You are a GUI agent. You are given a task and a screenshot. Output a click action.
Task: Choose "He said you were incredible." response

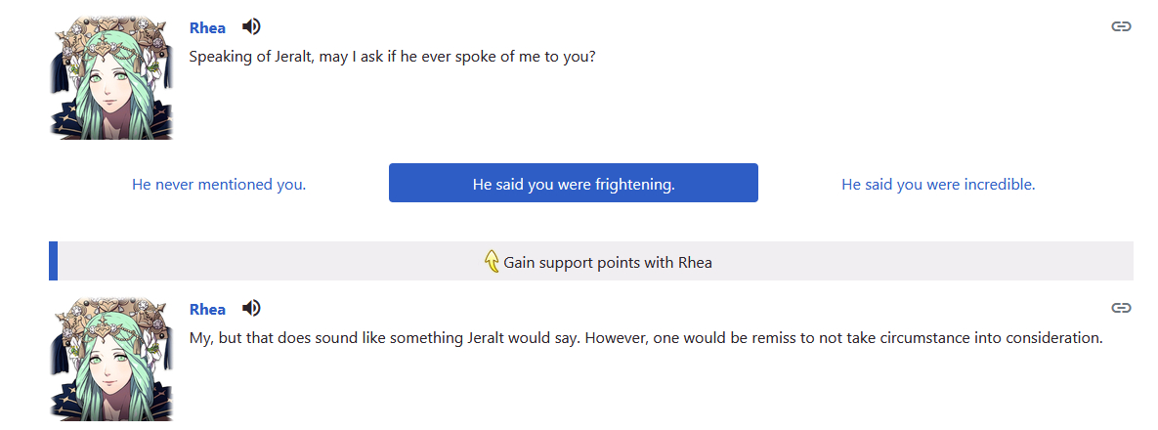click(938, 184)
